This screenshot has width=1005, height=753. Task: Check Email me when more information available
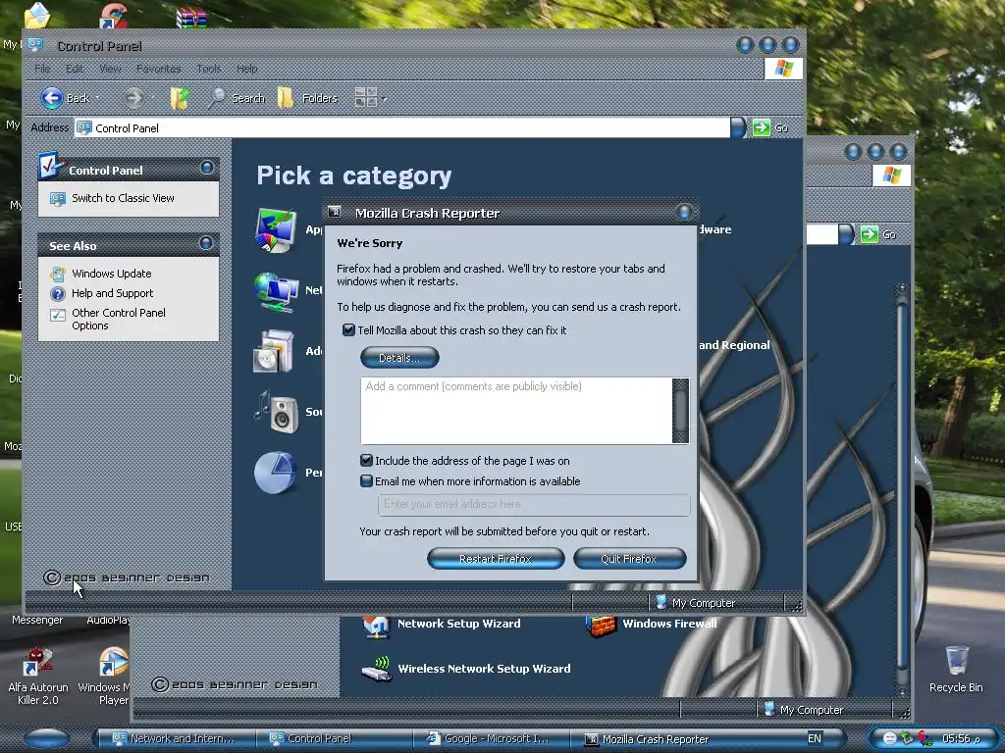click(367, 480)
